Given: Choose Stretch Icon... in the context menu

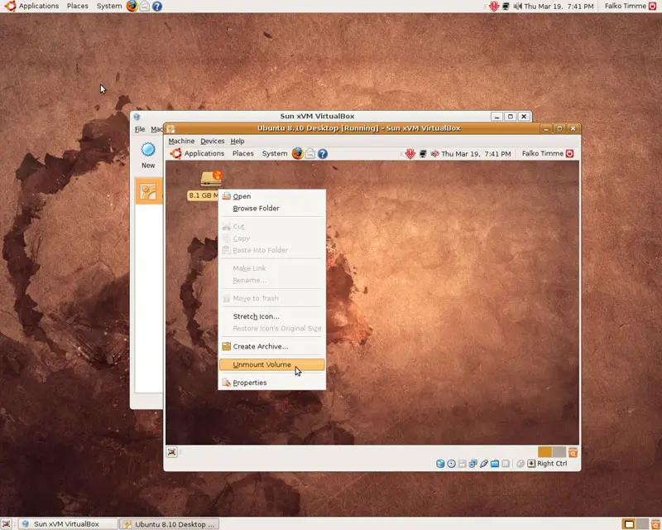Looking at the screenshot, I should coord(272,316).
